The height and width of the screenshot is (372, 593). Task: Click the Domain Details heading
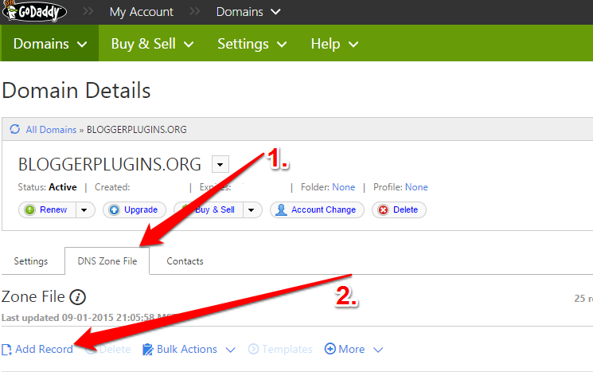pos(76,91)
